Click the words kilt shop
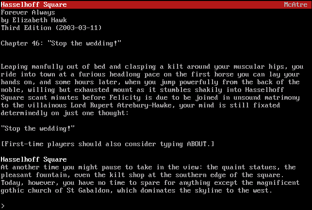 (127, 175)
